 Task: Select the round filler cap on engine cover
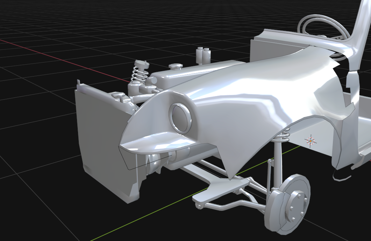tap(176, 67)
